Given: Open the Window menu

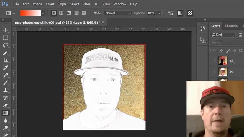Looking at the screenshot, I should [x=120, y=4].
